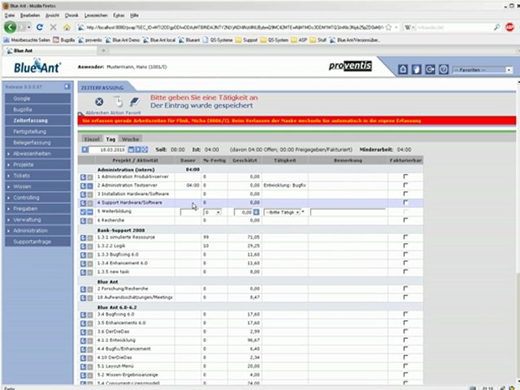Switch to the Woche tab
Viewport: 520px width, 390px height.
coord(131,139)
